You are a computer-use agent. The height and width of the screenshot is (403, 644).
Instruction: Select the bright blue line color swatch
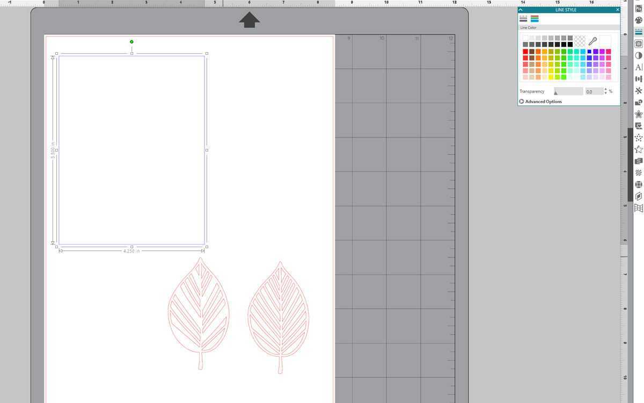coord(589,52)
